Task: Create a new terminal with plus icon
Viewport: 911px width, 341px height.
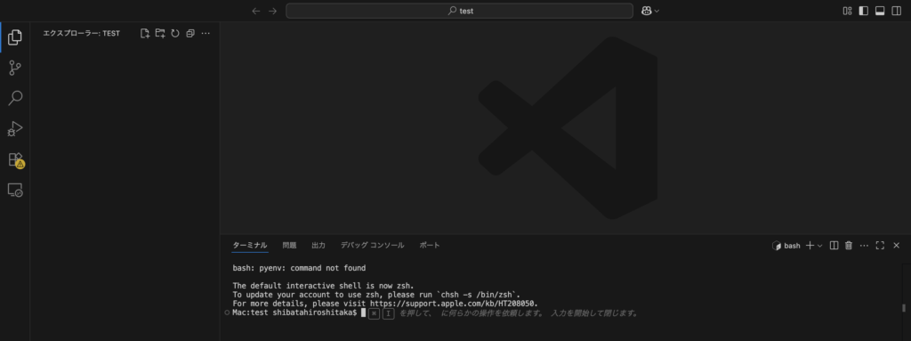Action: click(810, 246)
